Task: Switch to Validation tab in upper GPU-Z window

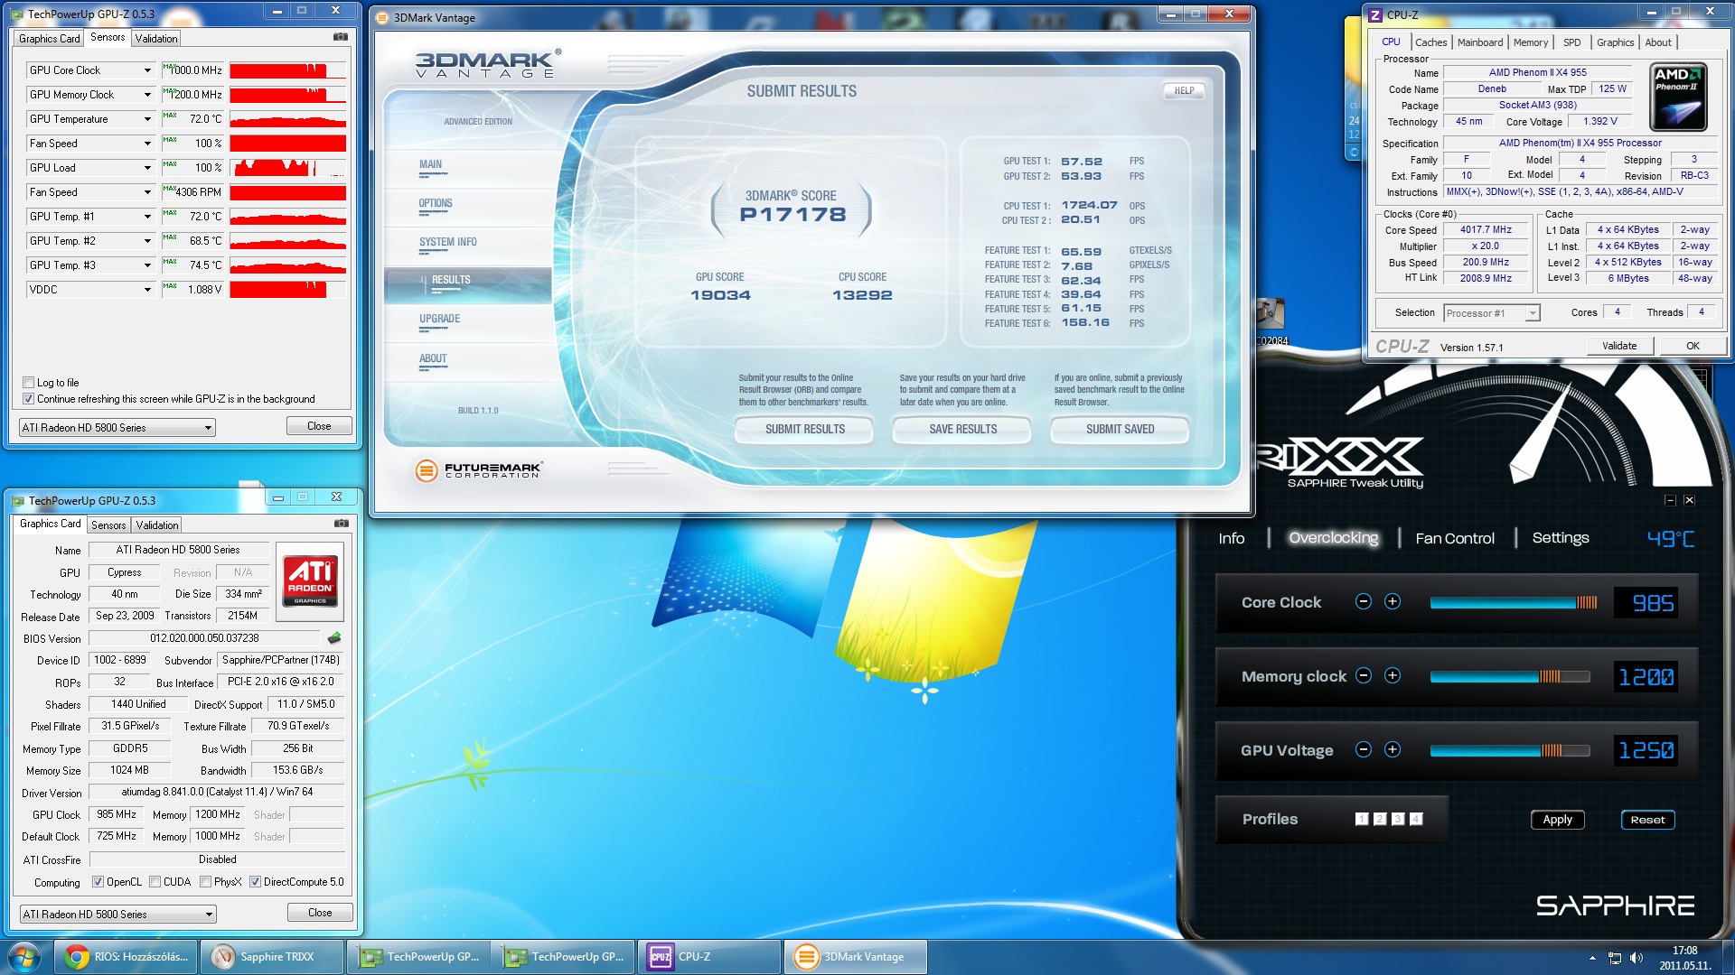Action: (156, 38)
